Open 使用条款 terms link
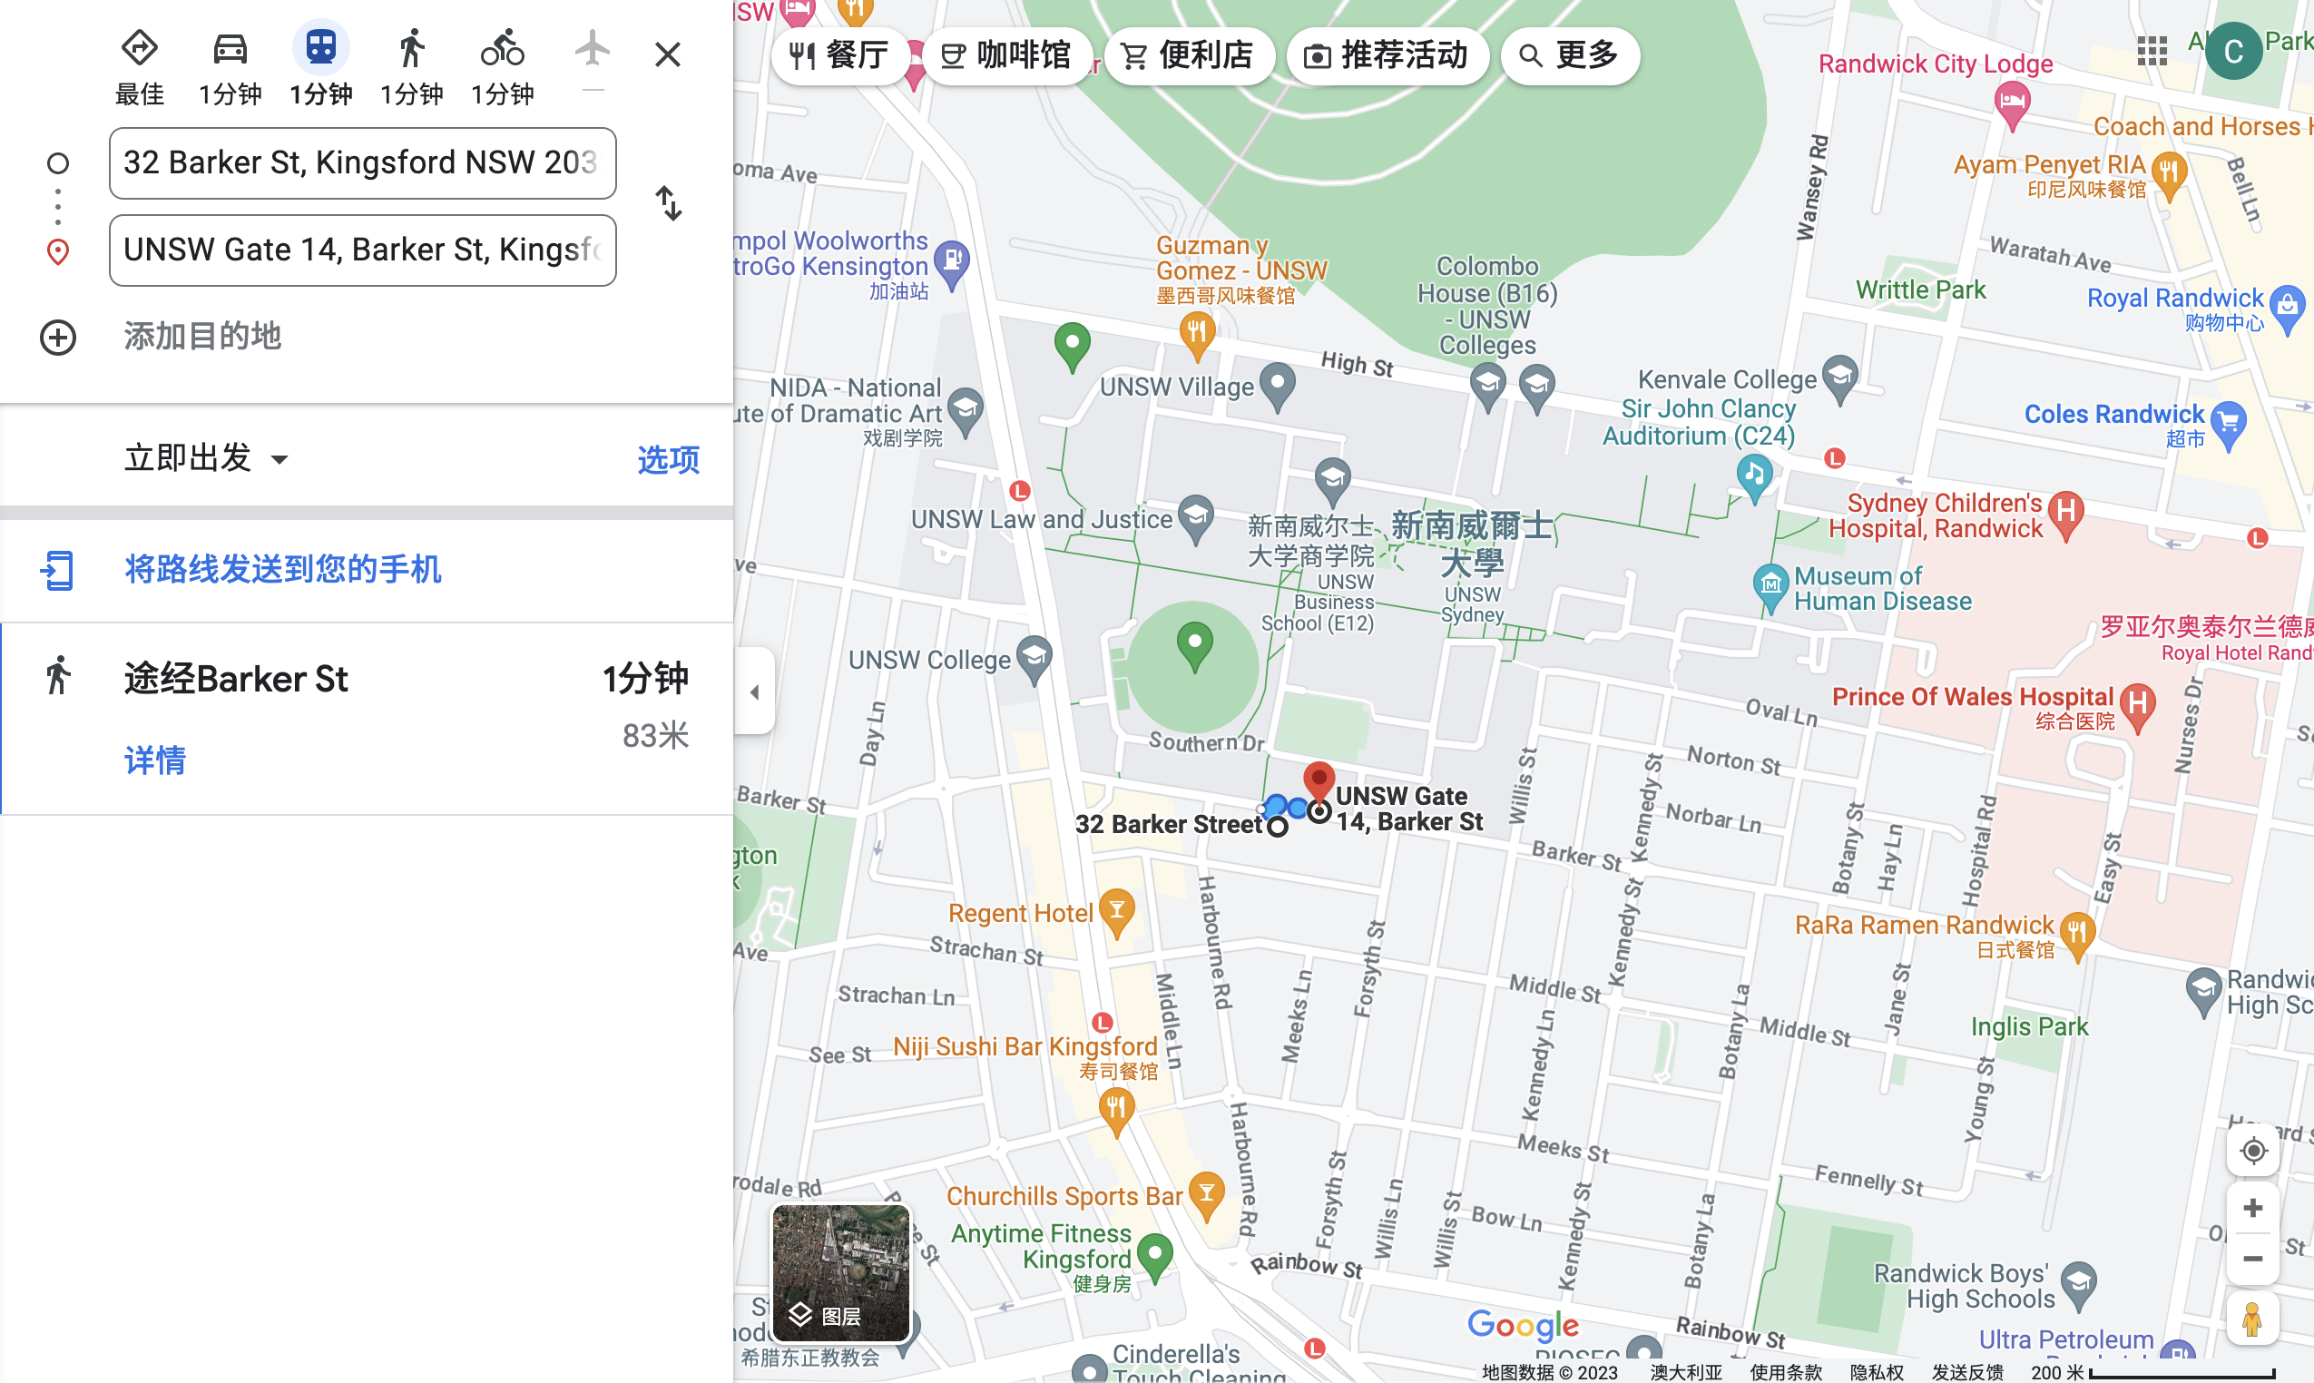The height and width of the screenshot is (1383, 2314). point(1786,1372)
